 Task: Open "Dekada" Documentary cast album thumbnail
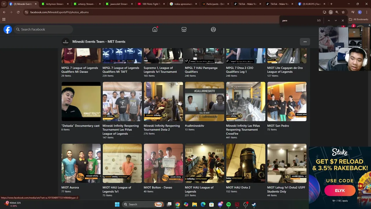[x=81, y=101]
